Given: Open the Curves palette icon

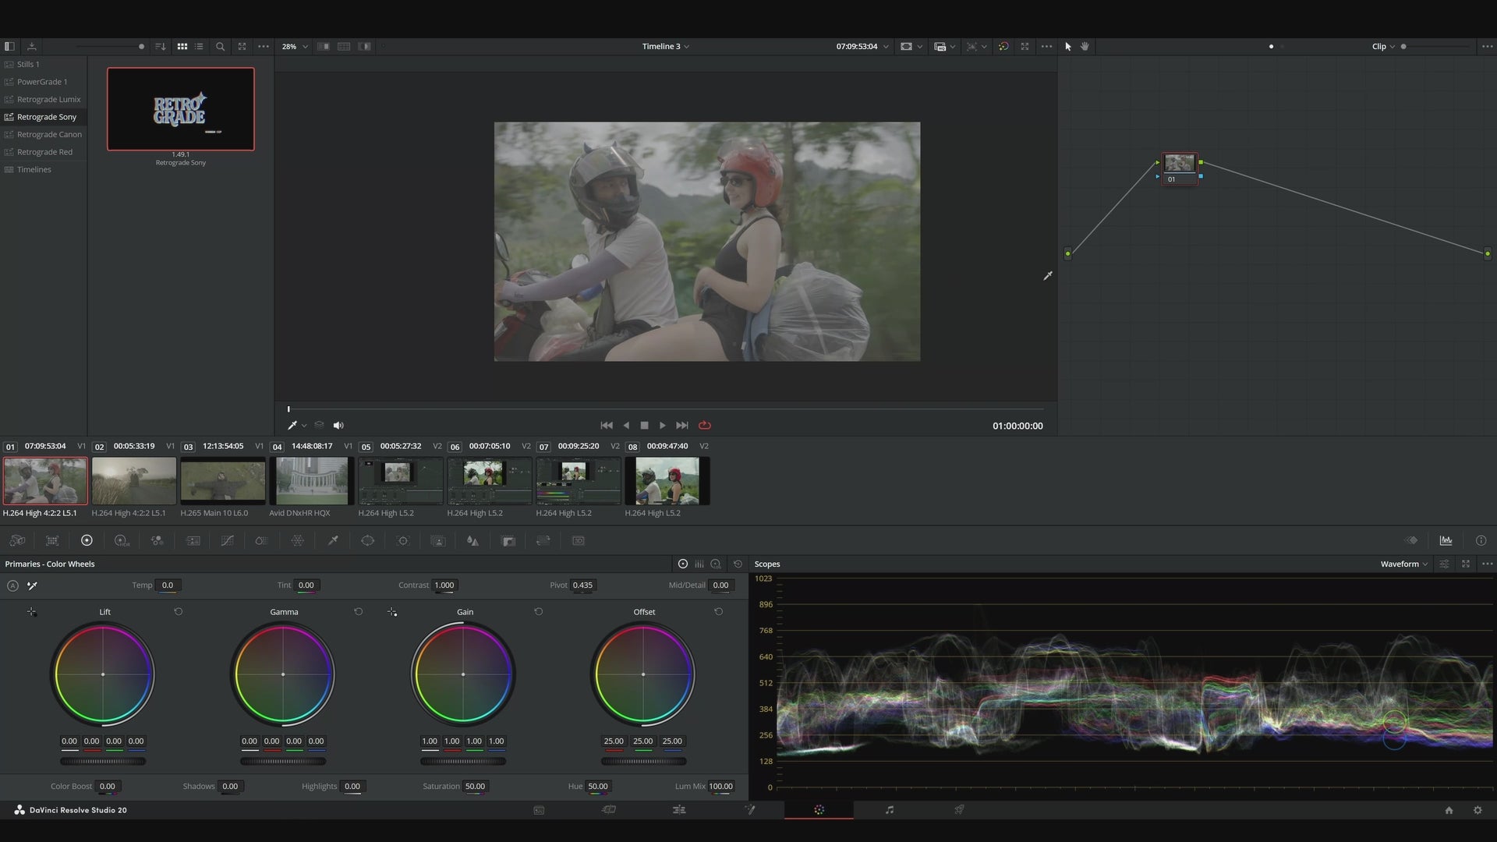Looking at the screenshot, I should [x=227, y=540].
